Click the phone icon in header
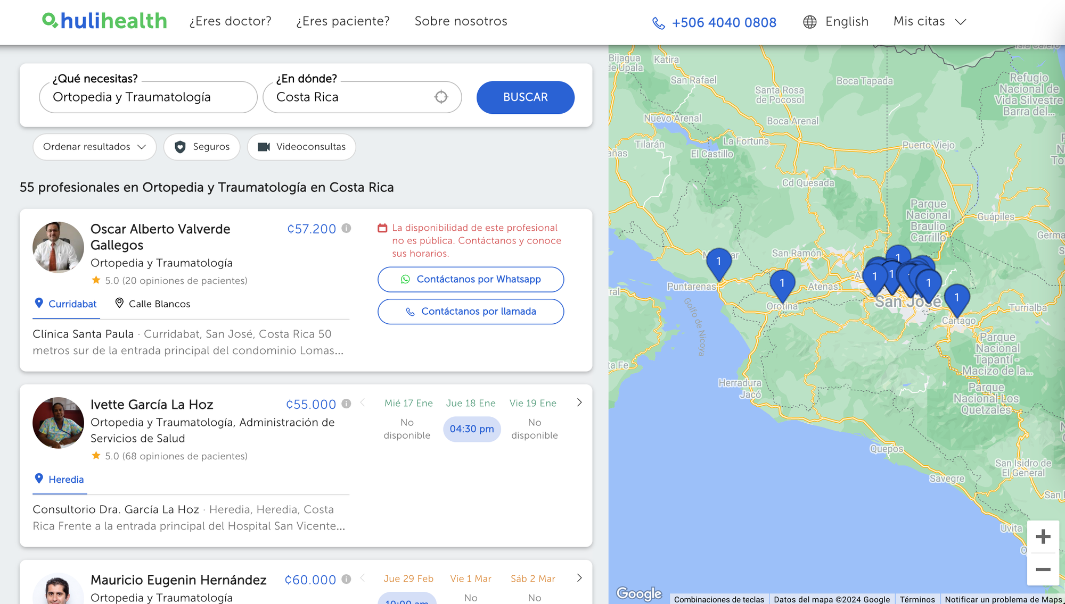The height and width of the screenshot is (604, 1065). [x=659, y=23]
